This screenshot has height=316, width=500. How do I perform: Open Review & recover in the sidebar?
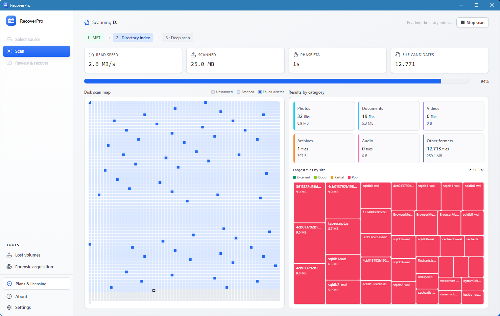click(37, 63)
